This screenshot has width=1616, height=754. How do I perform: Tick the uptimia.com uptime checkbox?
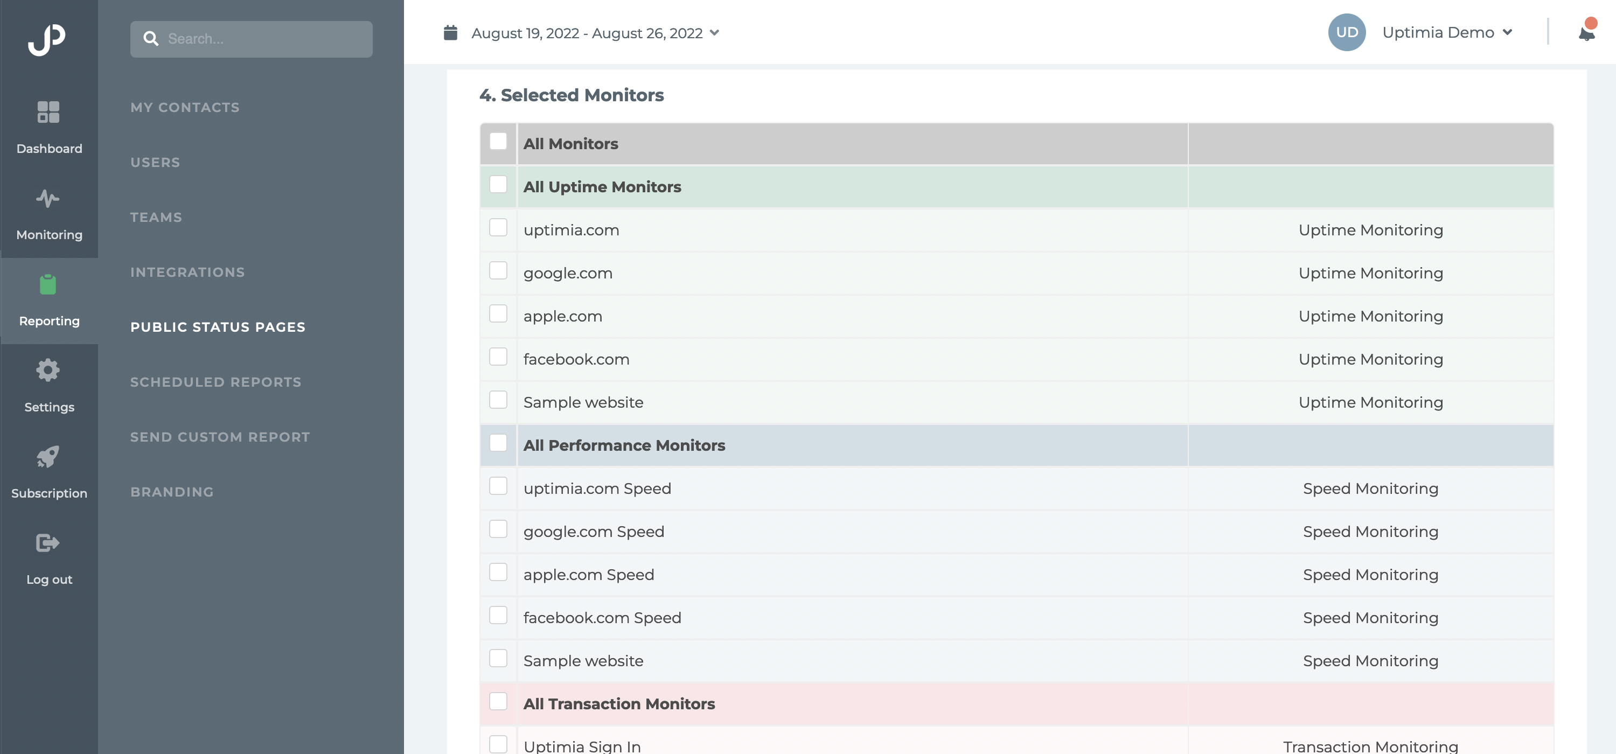[498, 228]
